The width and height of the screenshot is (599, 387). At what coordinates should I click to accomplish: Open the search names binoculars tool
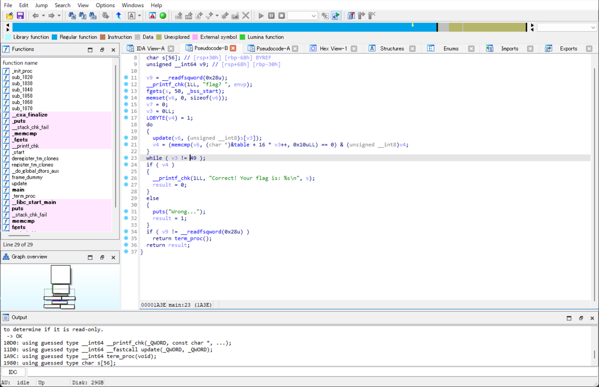click(71, 15)
